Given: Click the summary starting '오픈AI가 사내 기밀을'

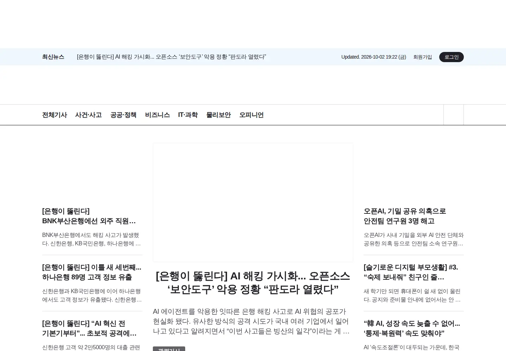Looking at the screenshot, I should point(414,239).
